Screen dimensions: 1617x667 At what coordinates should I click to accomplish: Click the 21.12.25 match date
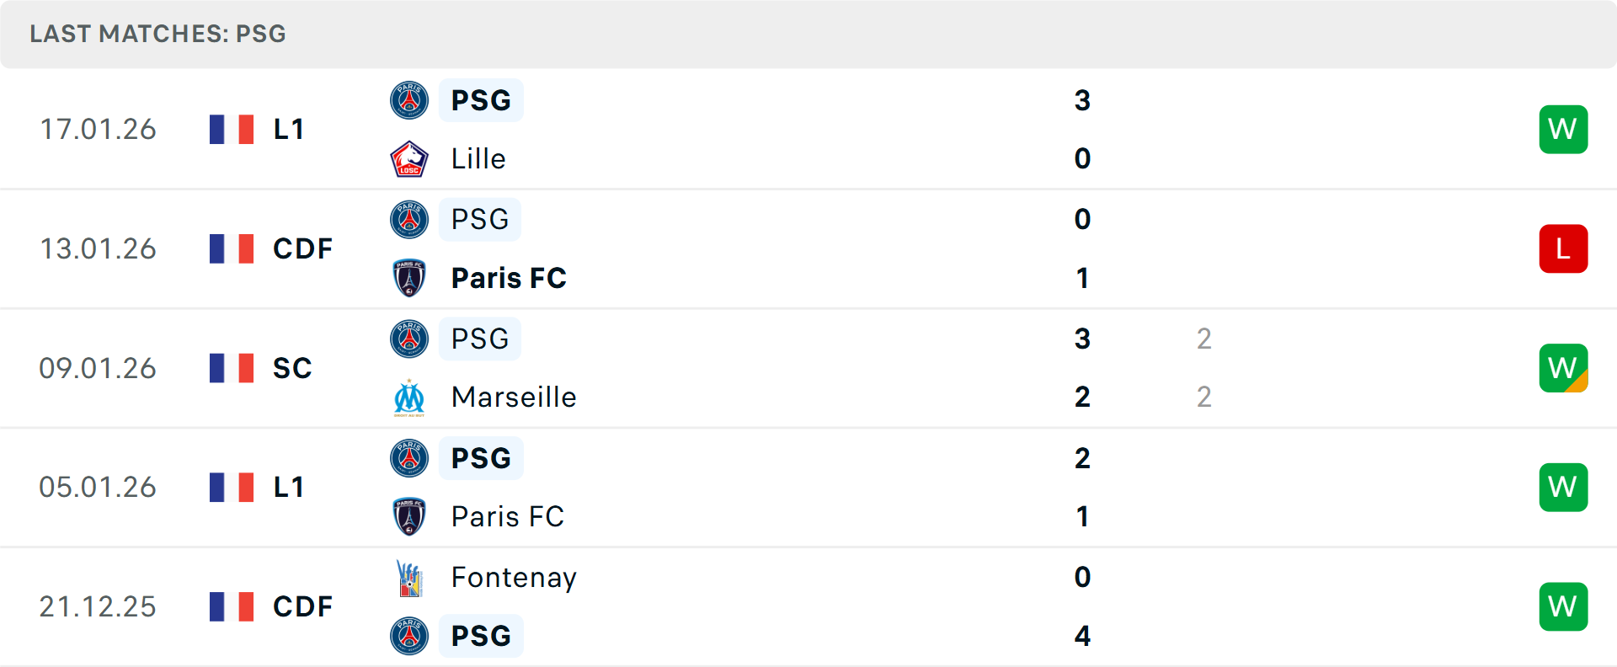(98, 606)
